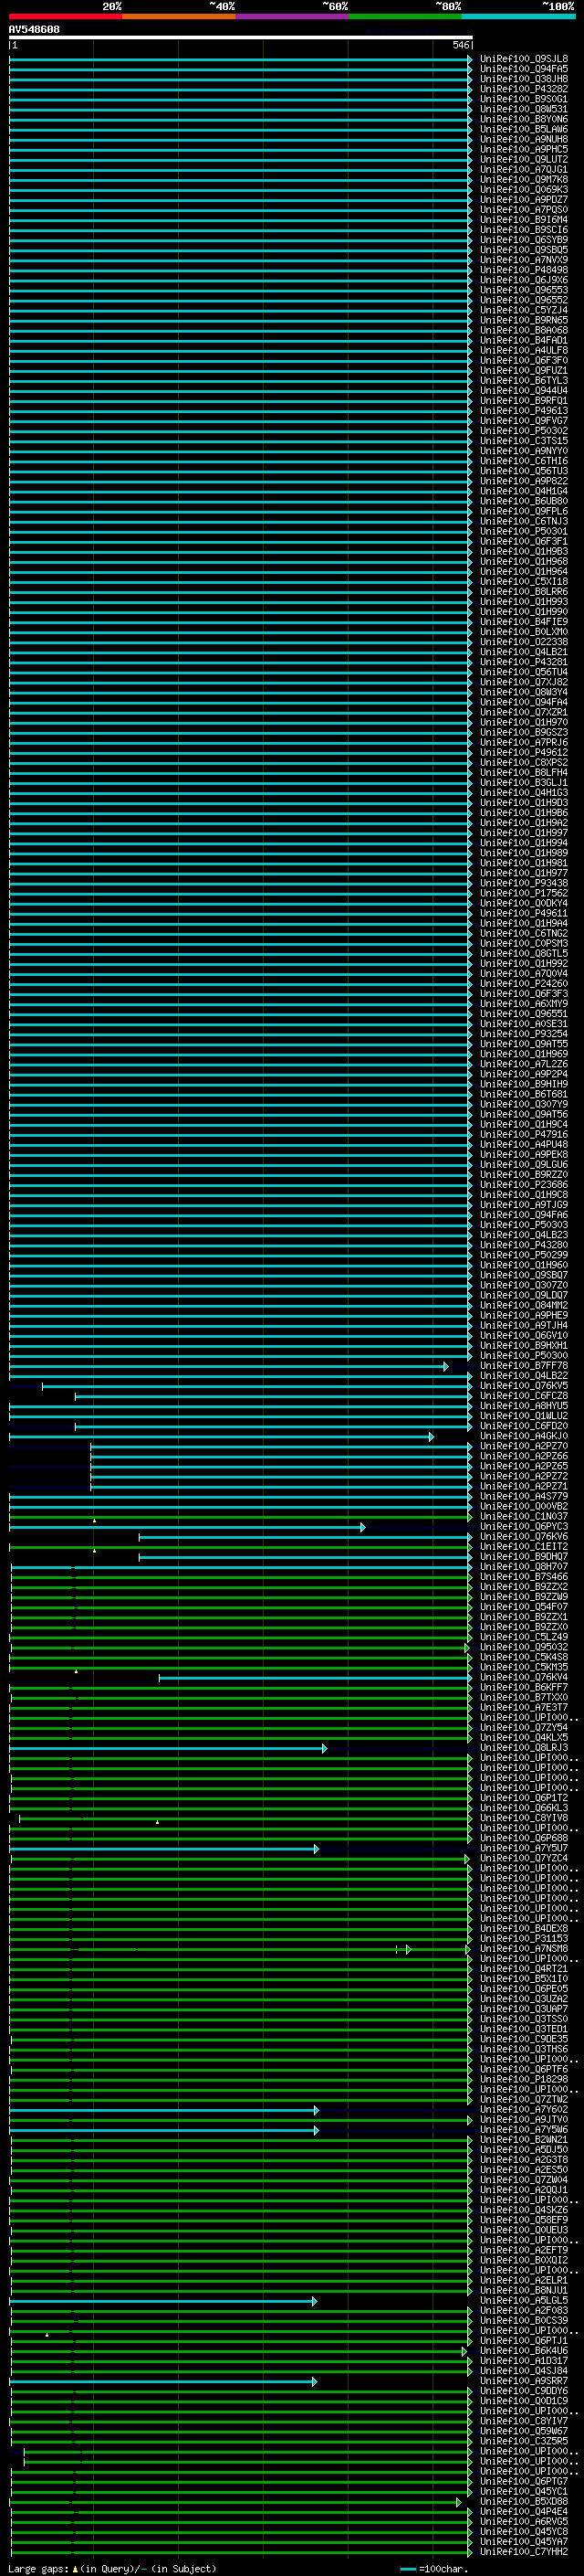The image size is (584, 2576).
Task: Click the UniRef100_Q76KV5 label
Action: point(523,1385)
